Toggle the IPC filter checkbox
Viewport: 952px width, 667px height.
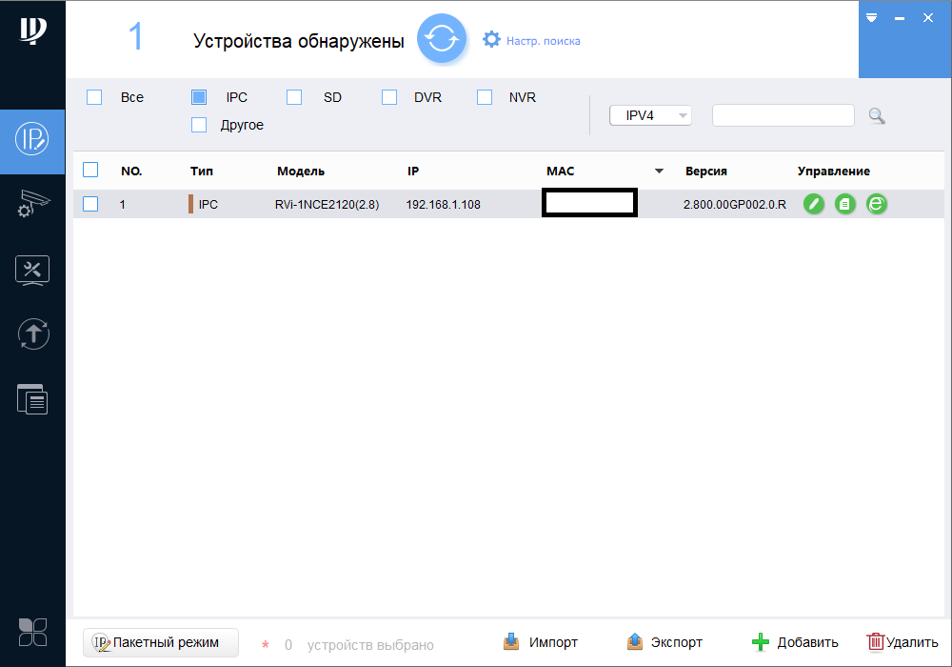199,97
